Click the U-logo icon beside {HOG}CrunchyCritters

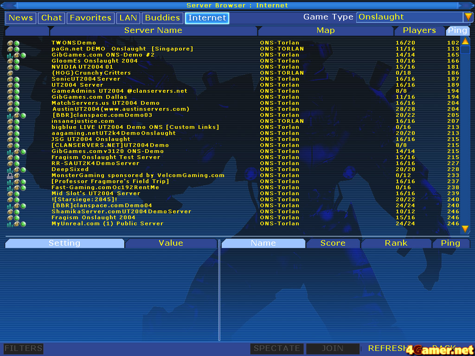pos(10,73)
